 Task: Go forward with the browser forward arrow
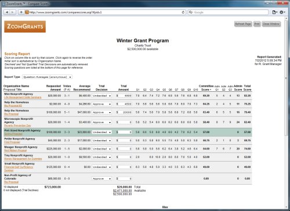[13, 12]
